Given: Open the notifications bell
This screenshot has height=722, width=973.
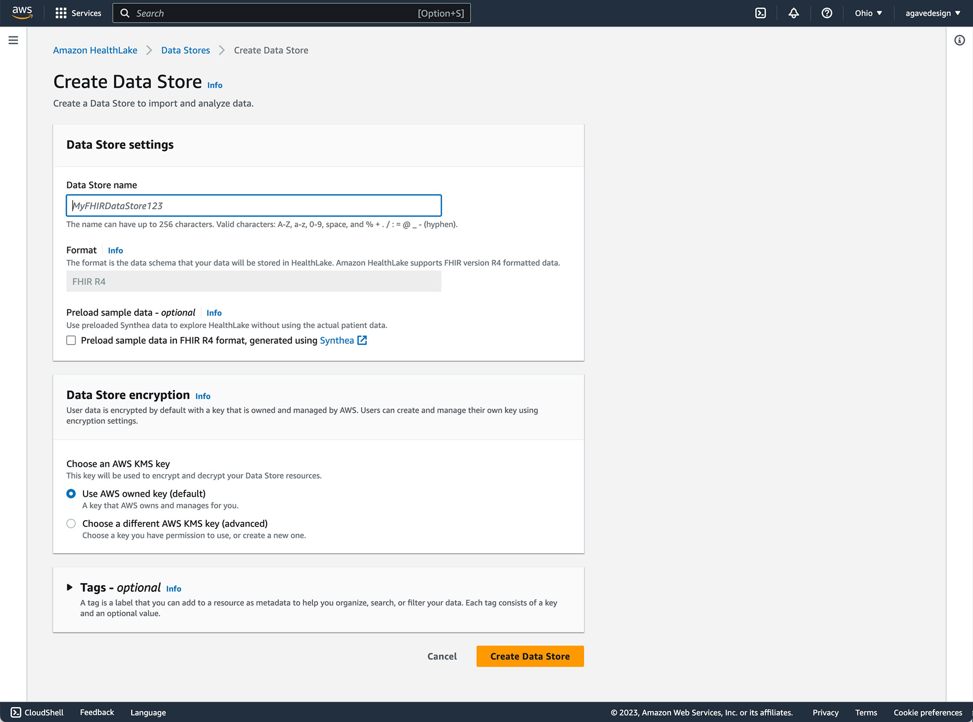Looking at the screenshot, I should [794, 13].
